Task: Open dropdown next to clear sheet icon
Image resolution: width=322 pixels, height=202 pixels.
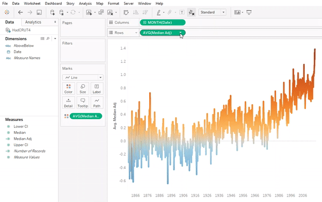Action: (116, 12)
